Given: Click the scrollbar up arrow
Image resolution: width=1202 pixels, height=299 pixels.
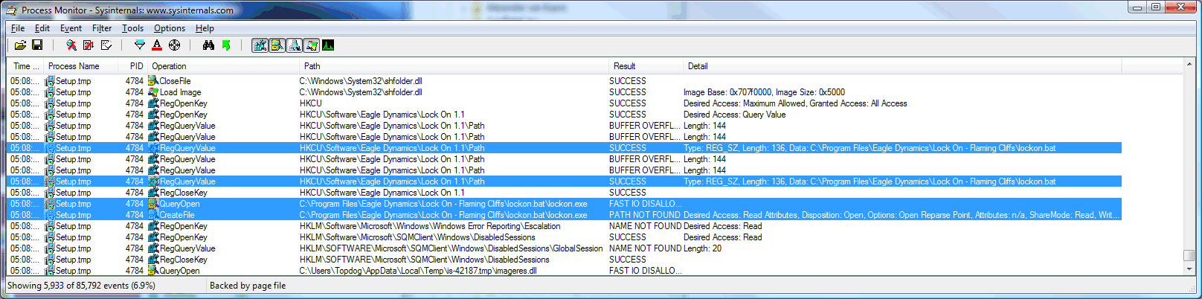Looking at the screenshot, I should 1189,65.
